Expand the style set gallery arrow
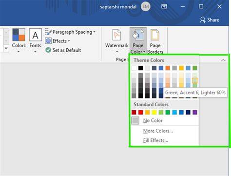 [6, 48]
